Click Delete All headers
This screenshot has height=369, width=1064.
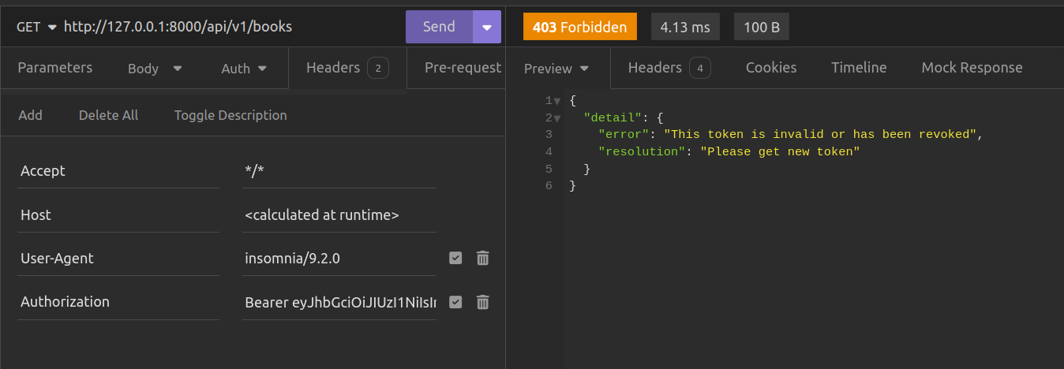click(x=108, y=115)
